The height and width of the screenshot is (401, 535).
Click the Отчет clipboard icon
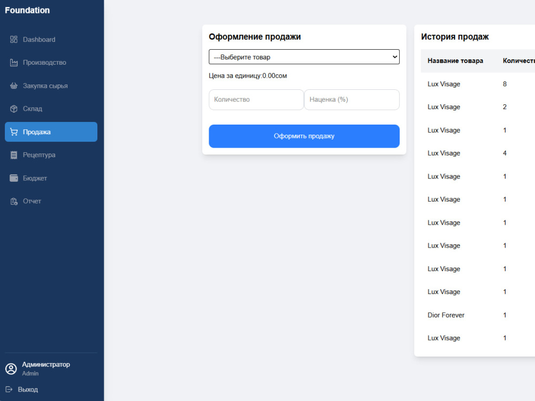(14, 201)
